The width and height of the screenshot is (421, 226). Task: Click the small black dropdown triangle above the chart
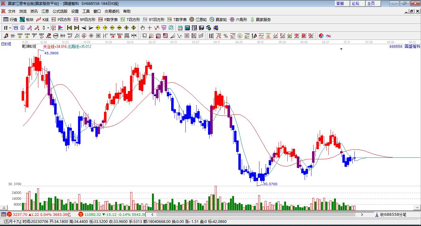(x=341, y=49)
